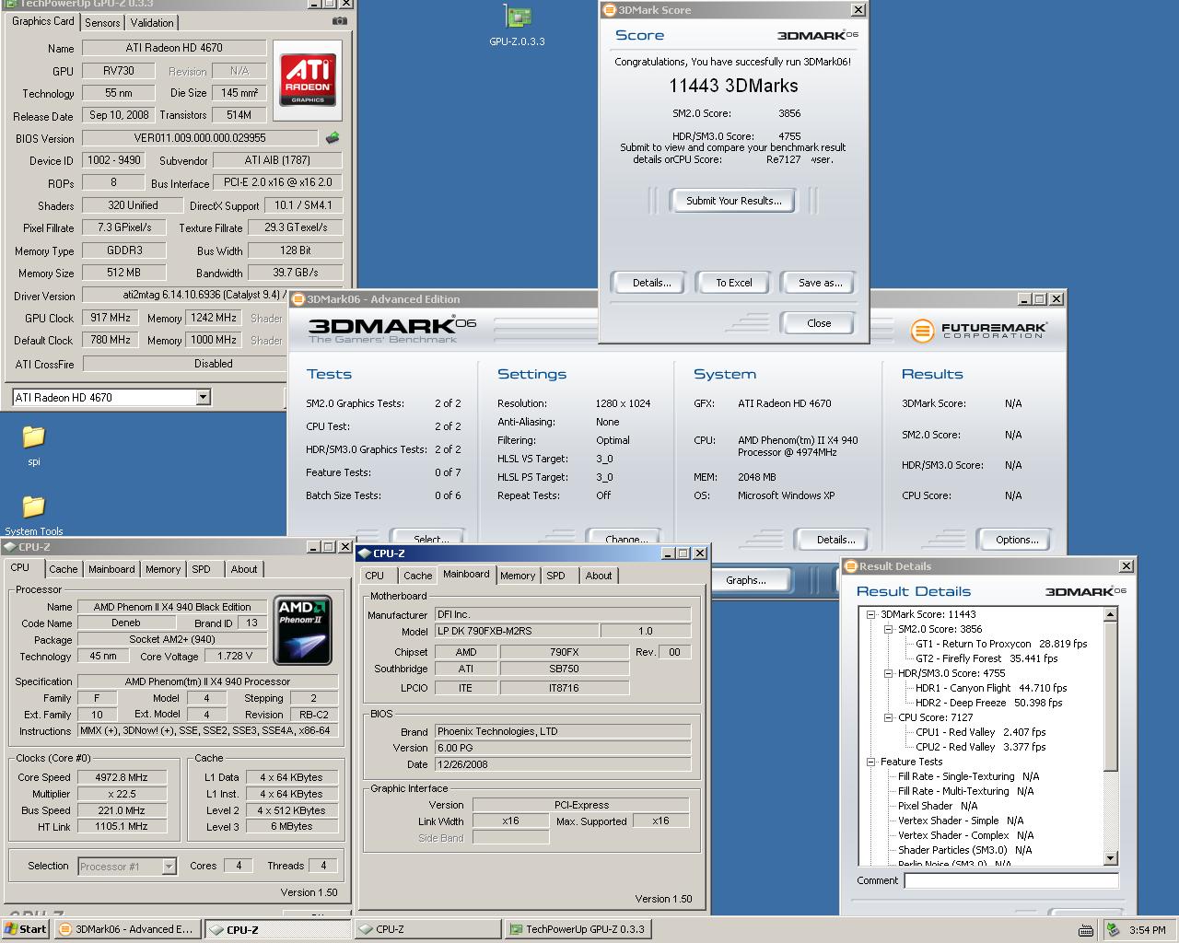Open the Windows Start menu
The width and height of the screenshot is (1179, 943).
[26, 929]
